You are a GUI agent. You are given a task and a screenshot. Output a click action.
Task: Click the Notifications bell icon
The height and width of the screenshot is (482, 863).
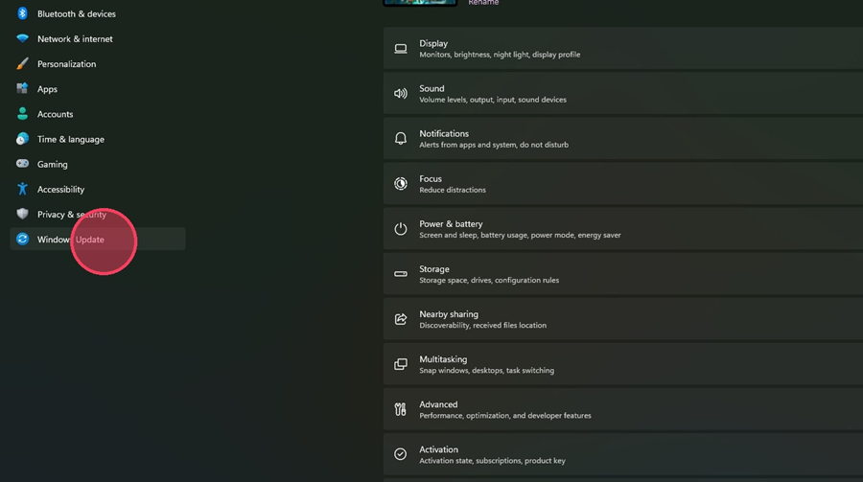point(401,139)
